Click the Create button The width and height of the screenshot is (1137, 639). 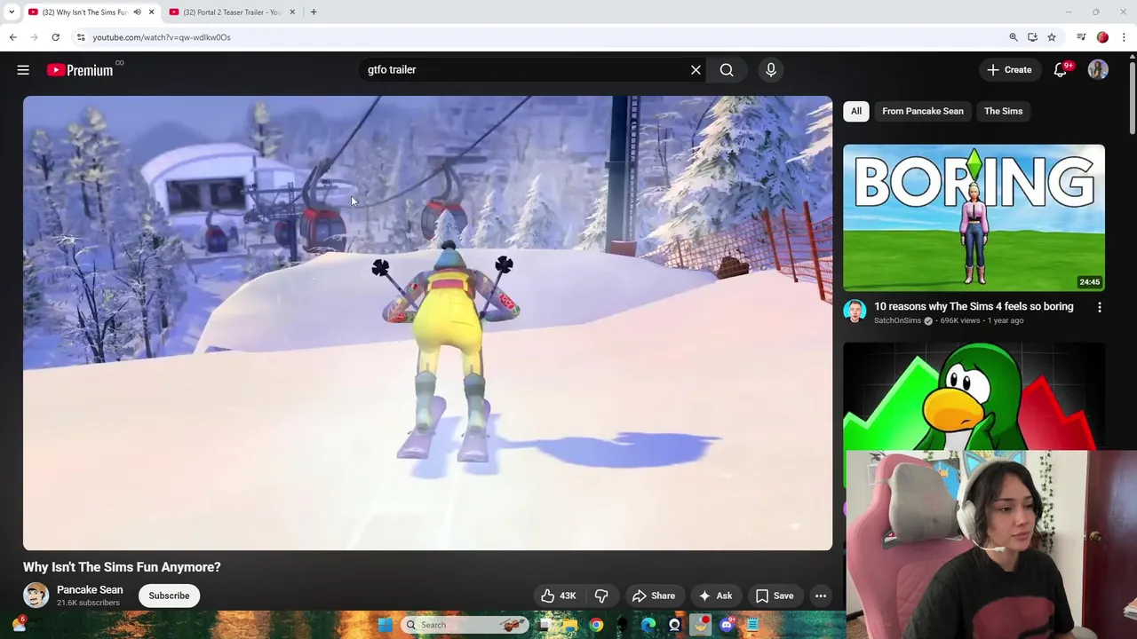click(x=1009, y=70)
